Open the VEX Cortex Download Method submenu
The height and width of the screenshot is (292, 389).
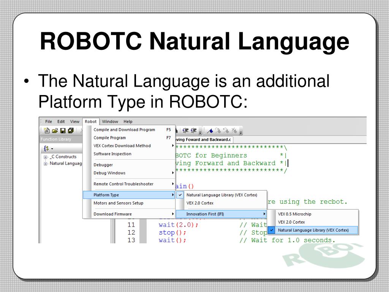pos(129,146)
